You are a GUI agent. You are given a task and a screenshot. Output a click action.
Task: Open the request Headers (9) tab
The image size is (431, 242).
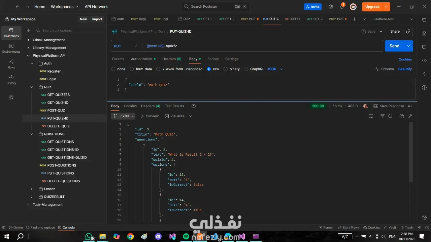click(x=172, y=59)
